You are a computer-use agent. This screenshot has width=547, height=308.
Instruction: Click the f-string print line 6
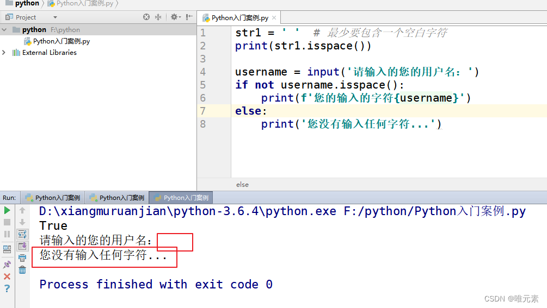(366, 98)
